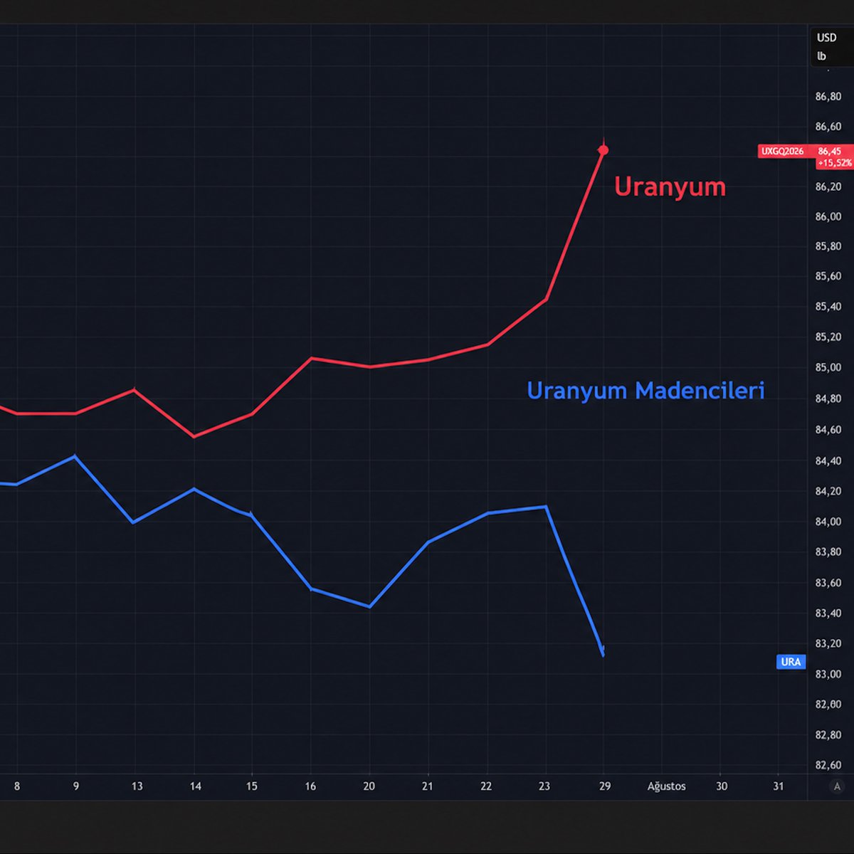Click the +15,52% change label
854x854 pixels.
point(834,163)
